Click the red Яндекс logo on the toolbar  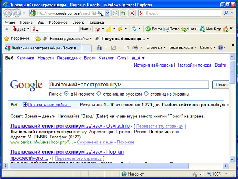pos(19,29)
